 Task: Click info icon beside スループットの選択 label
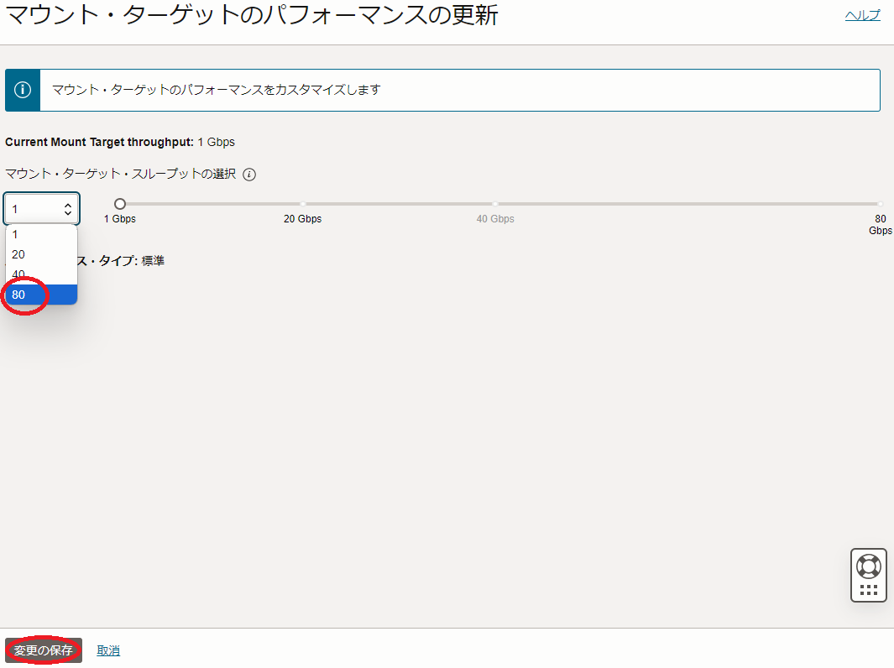click(x=249, y=175)
